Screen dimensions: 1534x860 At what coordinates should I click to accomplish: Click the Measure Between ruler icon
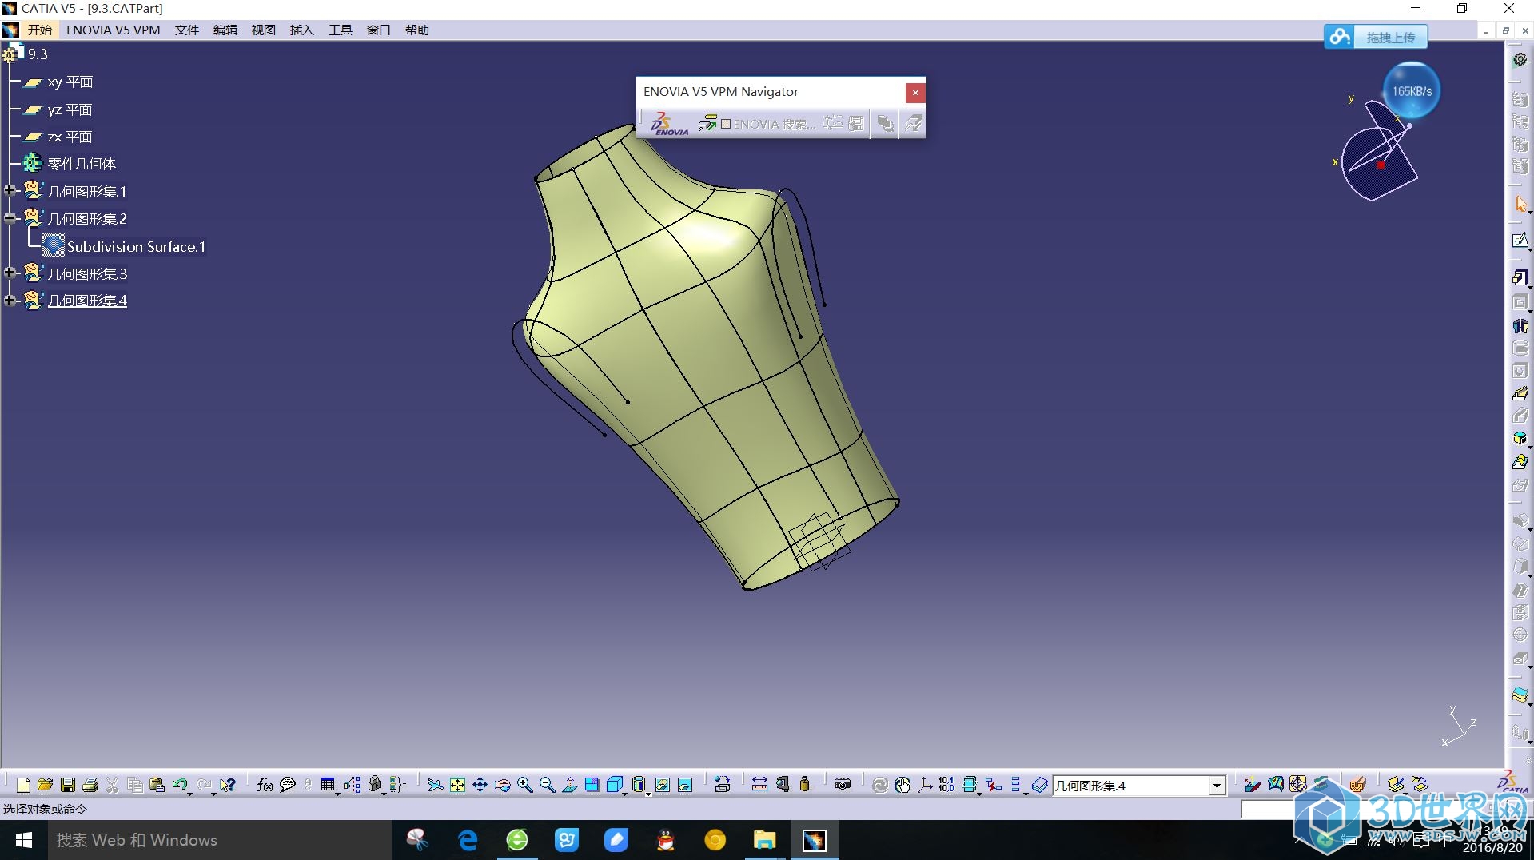(759, 785)
